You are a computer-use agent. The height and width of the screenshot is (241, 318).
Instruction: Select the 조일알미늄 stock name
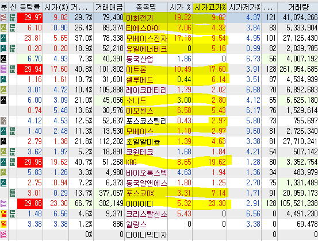point(143,142)
